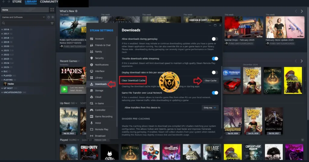This screenshot has height=162, width=309.
Task: Click main library page scrollbar
Action: (x=308, y=63)
